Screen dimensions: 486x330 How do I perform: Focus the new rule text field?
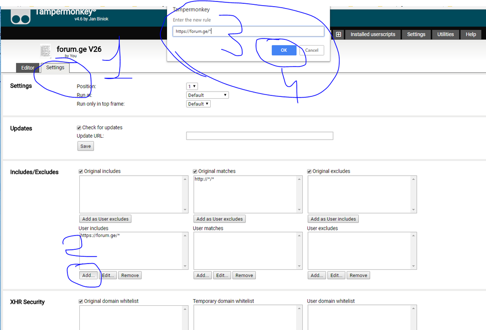(x=248, y=31)
